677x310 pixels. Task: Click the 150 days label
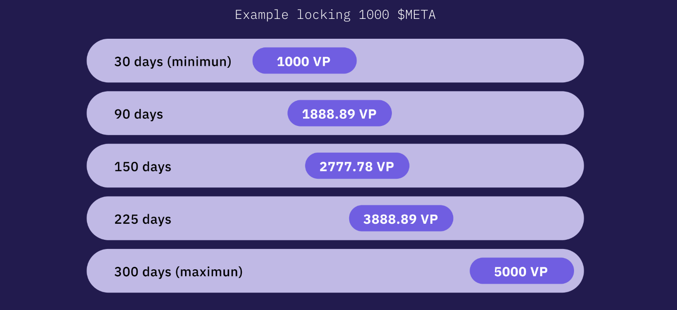click(x=143, y=167)
